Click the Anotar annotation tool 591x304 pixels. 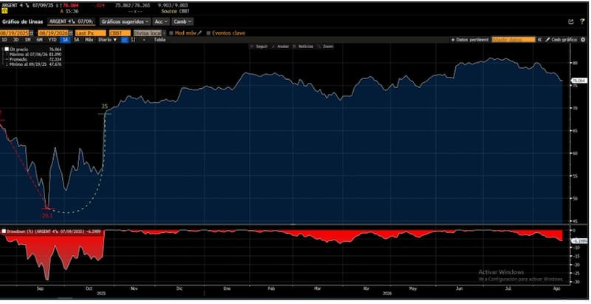[x=281, y=47]
